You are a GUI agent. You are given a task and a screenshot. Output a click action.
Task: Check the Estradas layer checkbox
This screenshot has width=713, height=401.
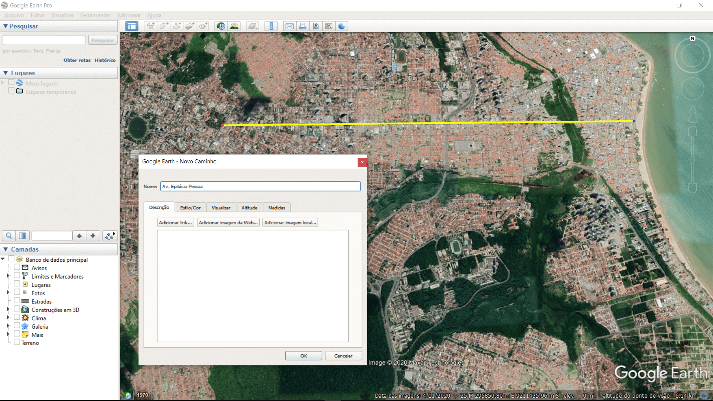[16, 301]
